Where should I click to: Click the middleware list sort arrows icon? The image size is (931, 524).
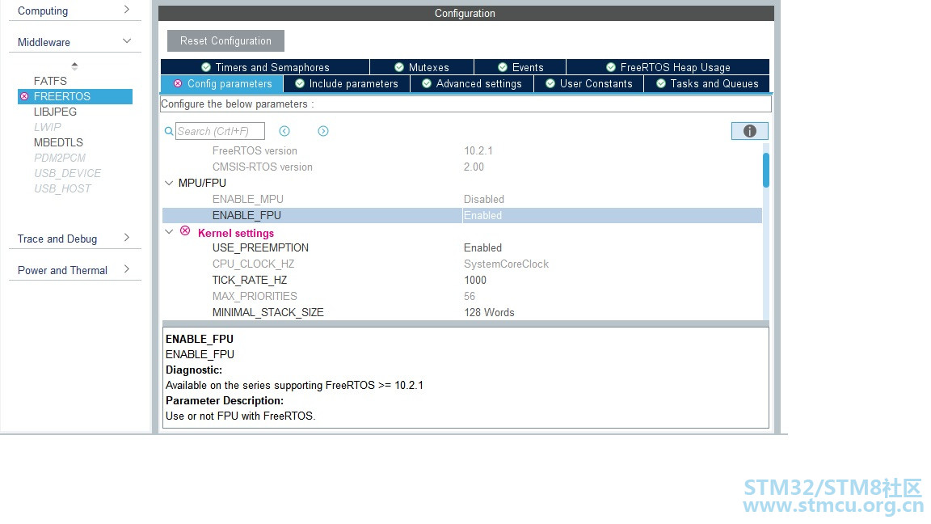(x=74, y=66)
